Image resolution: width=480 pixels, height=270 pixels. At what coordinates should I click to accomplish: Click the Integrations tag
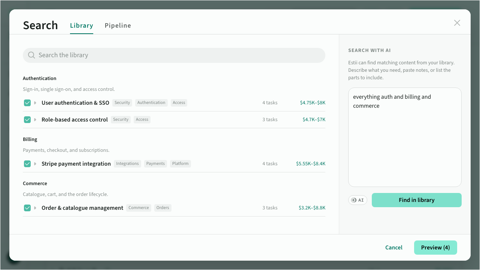tap(128, 164)
